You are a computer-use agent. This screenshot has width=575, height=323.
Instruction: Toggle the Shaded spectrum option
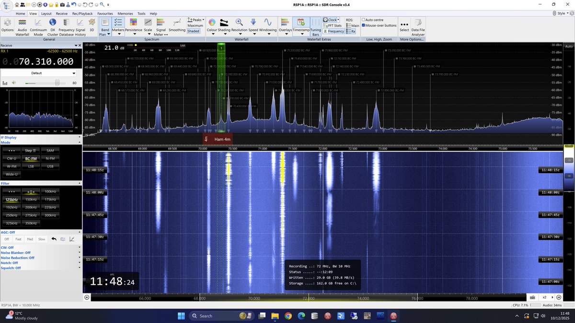pos(193,31)
